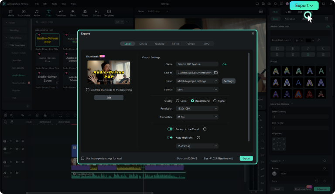Click the timeline delete trash icon
Image resolution: width=335 pixels, height=194 pixels.
pyautogui.click(x=38, y=115)
